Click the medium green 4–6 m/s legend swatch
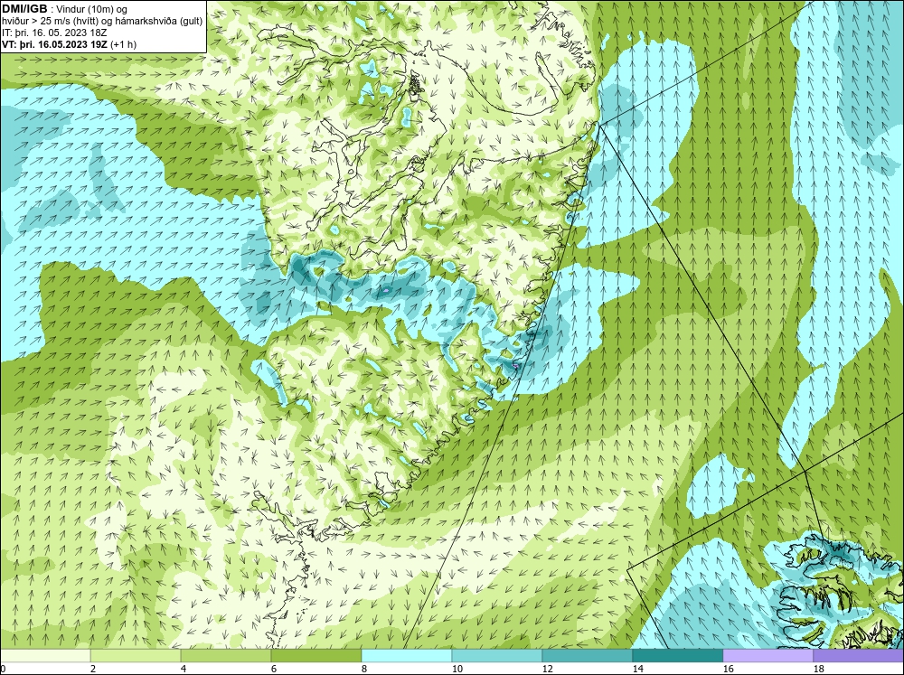This screenshot has height=675, width=904. (x=226, y=655)
